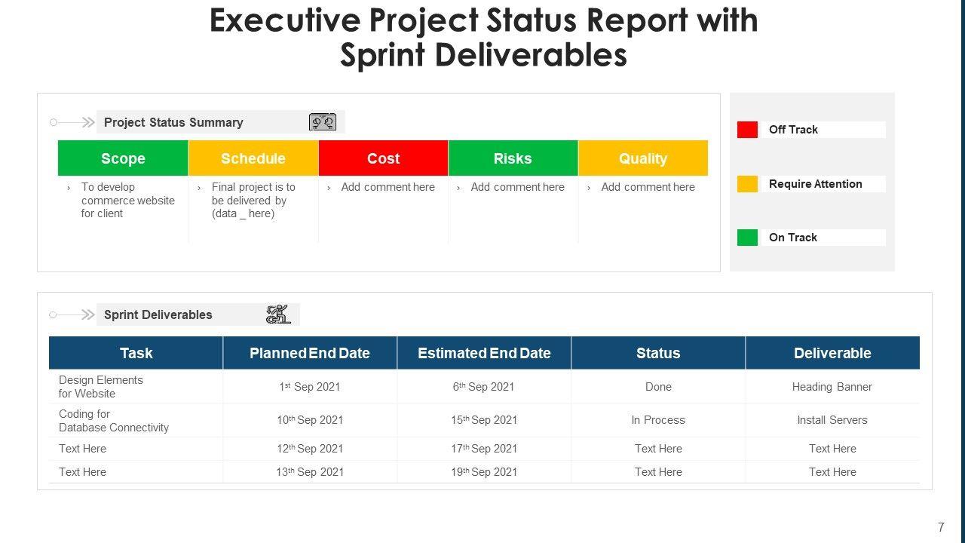965x543 pixels.
Task: Select the '17th Sep 2021' estimated date
Action: [484, 449]
